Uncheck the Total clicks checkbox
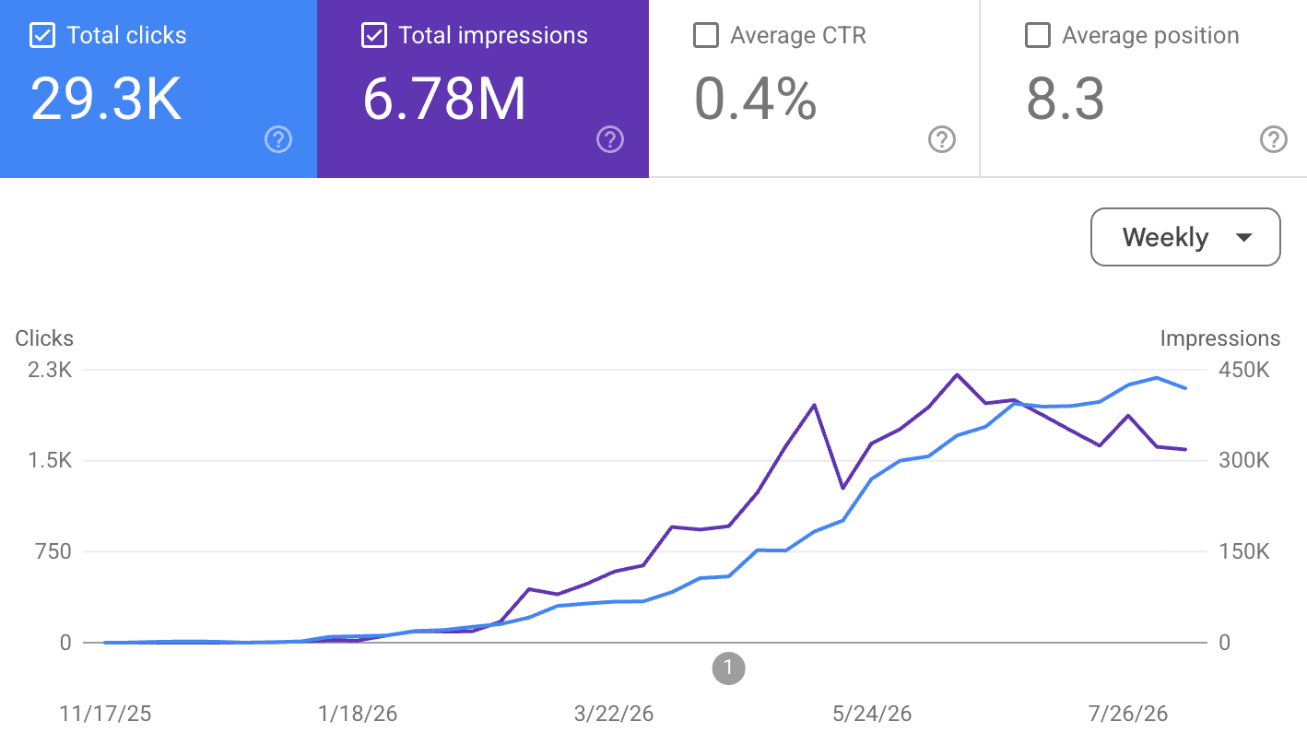The image size is (1307, 745). pyautogui.click(x=42, y=36)
